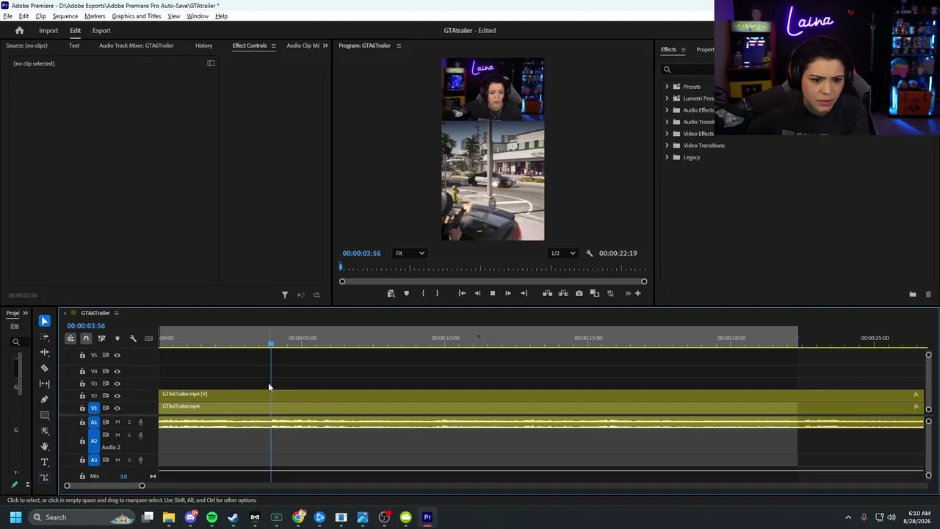The width and height of the screenshot is (940, 529).
Task: Click the Project panel search icon
Action: point(15,342)
